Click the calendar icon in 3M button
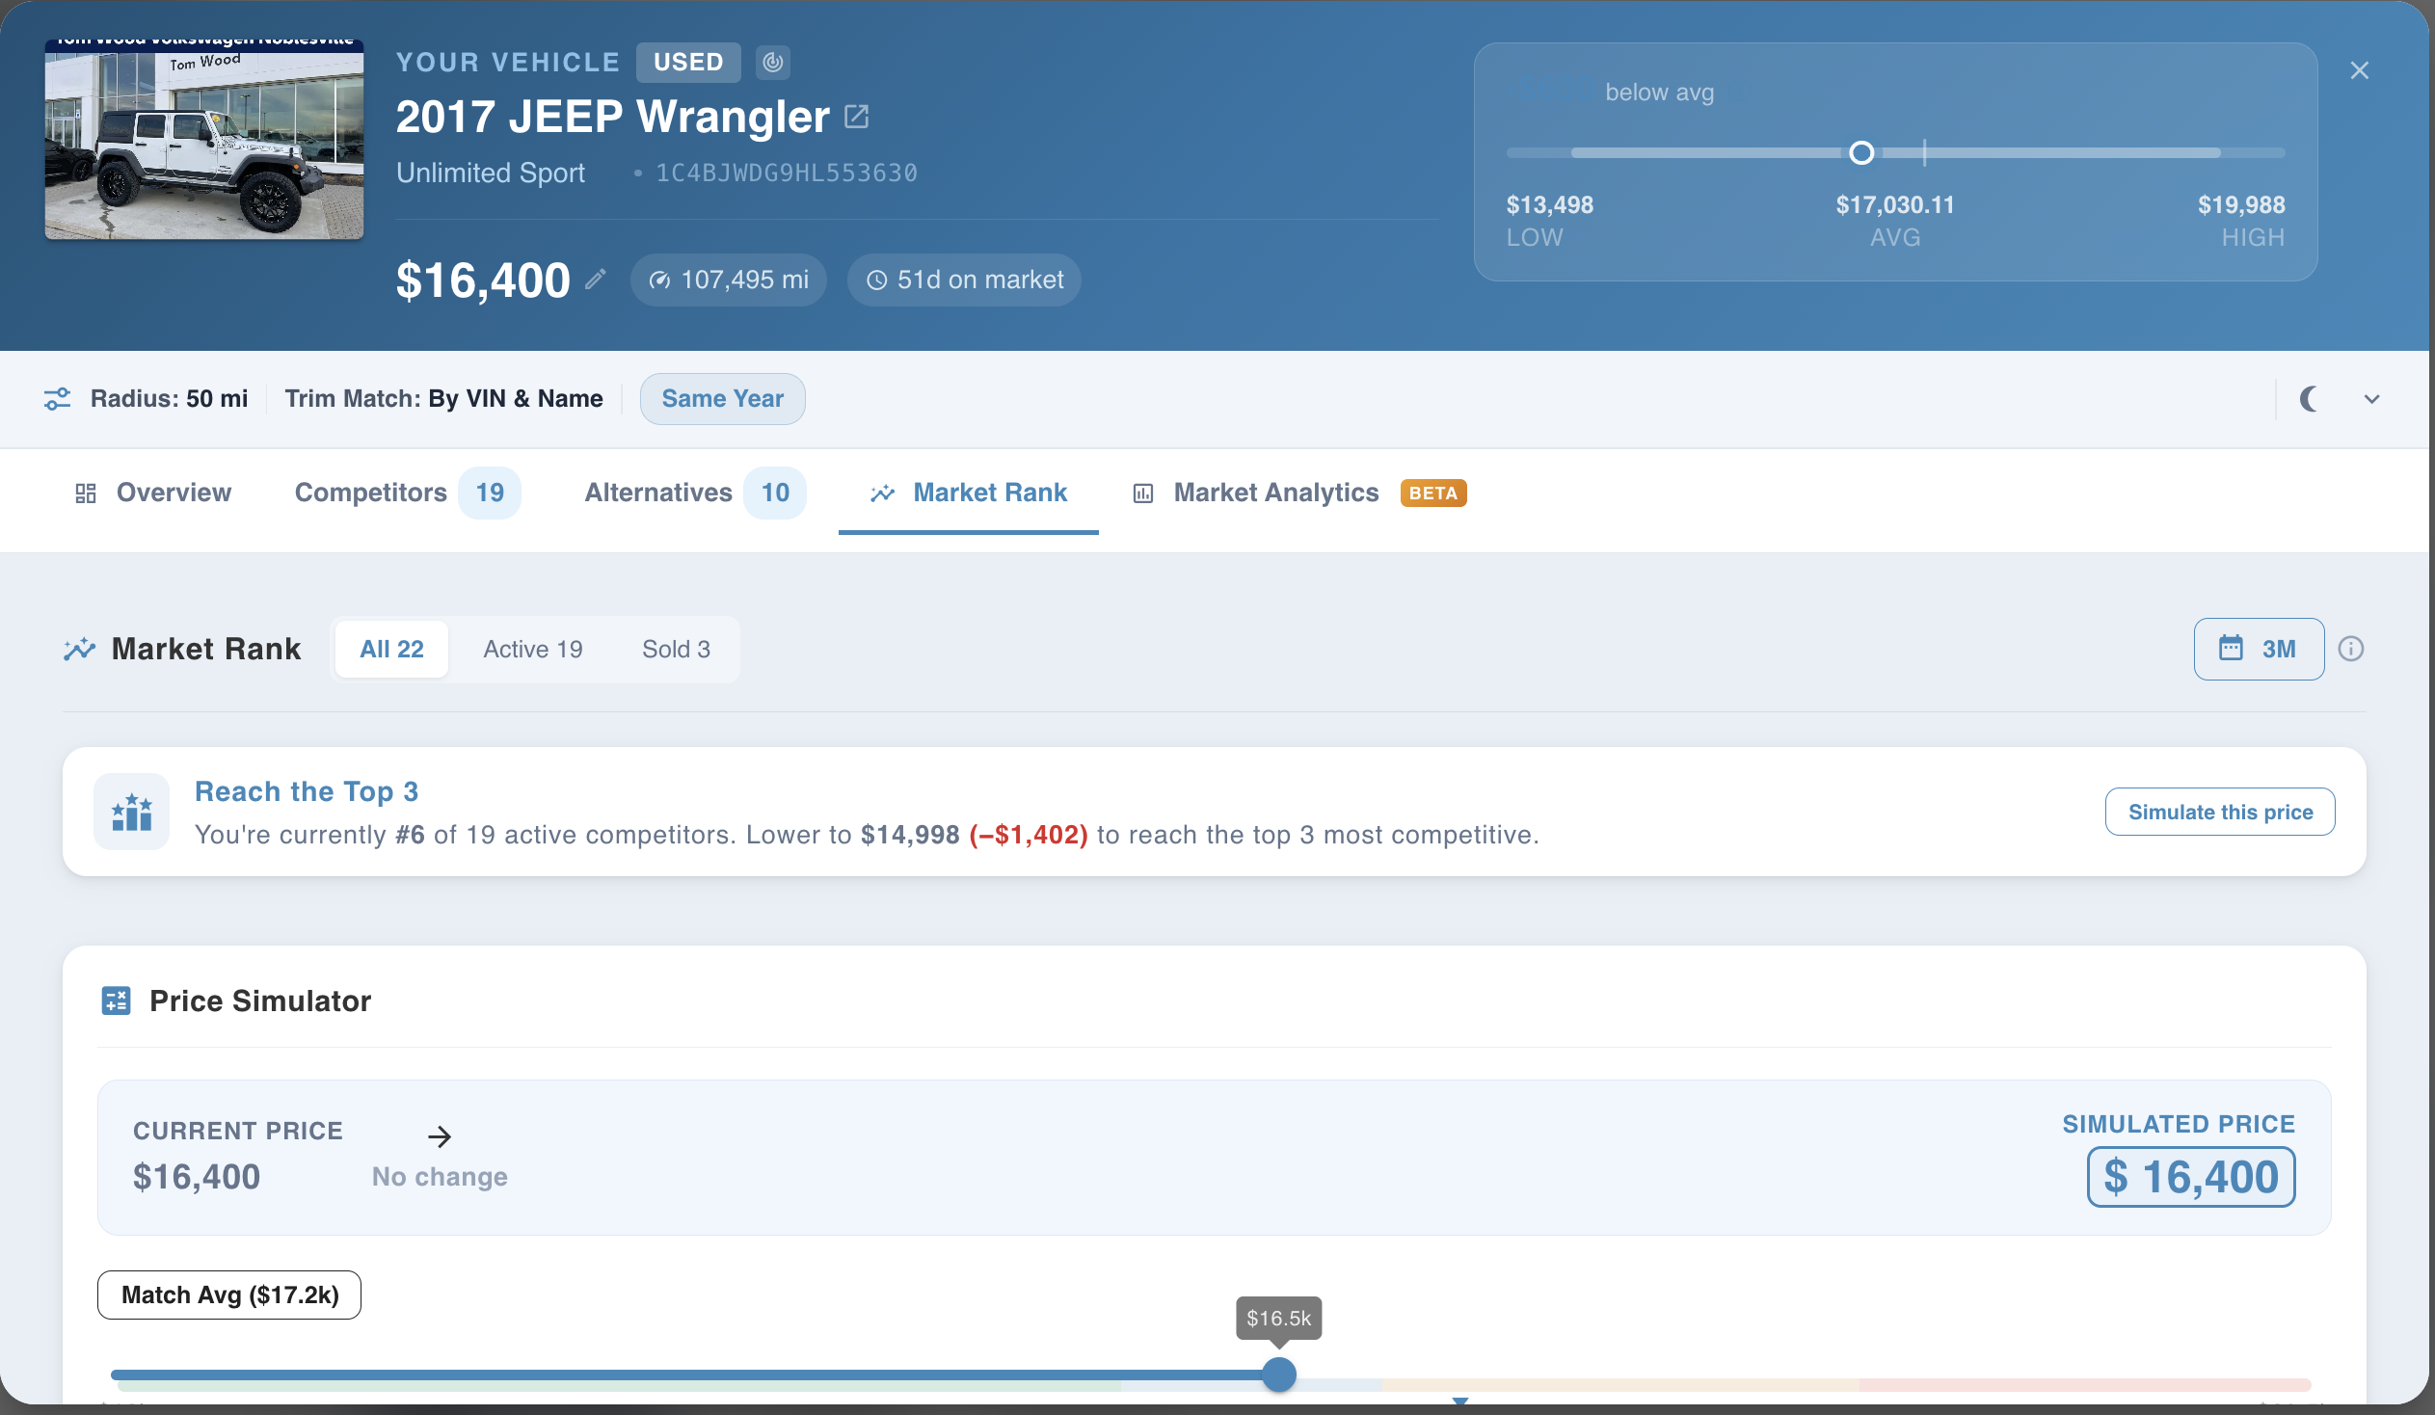2435x1415 pixels. 2230,647
